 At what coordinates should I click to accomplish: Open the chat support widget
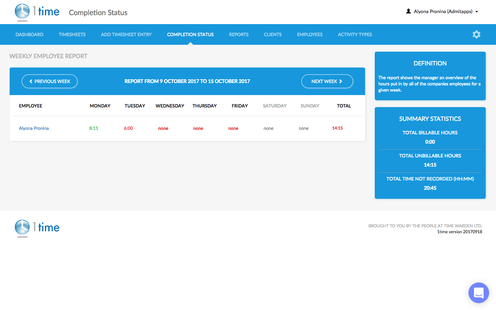(x=479, y=293)
